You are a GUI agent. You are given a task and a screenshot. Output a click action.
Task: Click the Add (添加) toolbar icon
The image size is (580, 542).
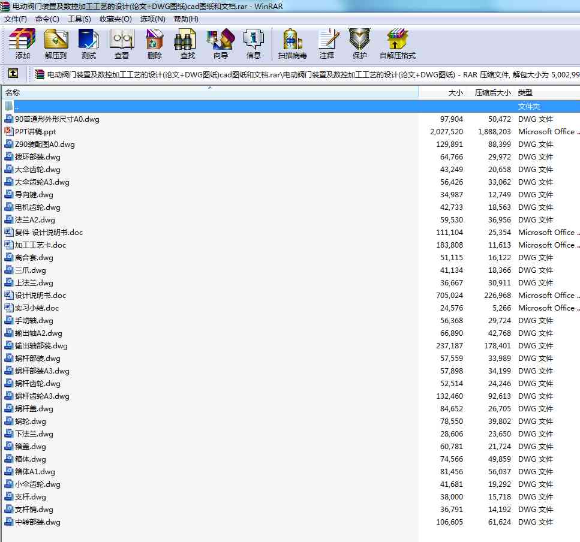23,44
